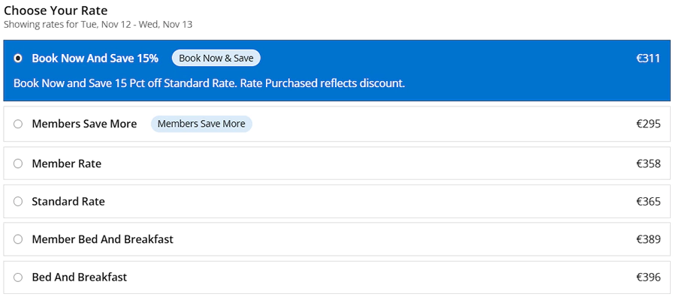
Task: Select the Book Now And Save 15% radio button
Action: click(x=18, y=58)
